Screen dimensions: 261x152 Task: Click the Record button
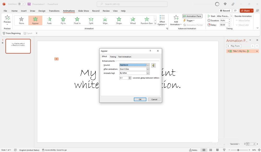pyautogui.click(x=225, y=11)
